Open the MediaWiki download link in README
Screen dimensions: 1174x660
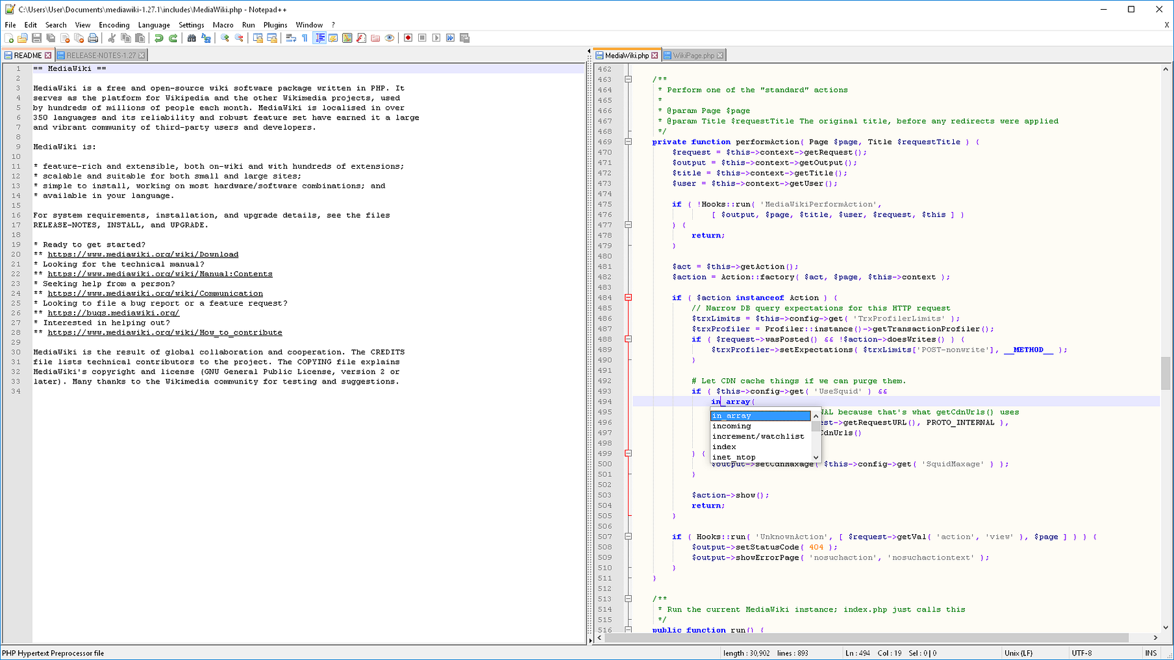pos(142,254)
